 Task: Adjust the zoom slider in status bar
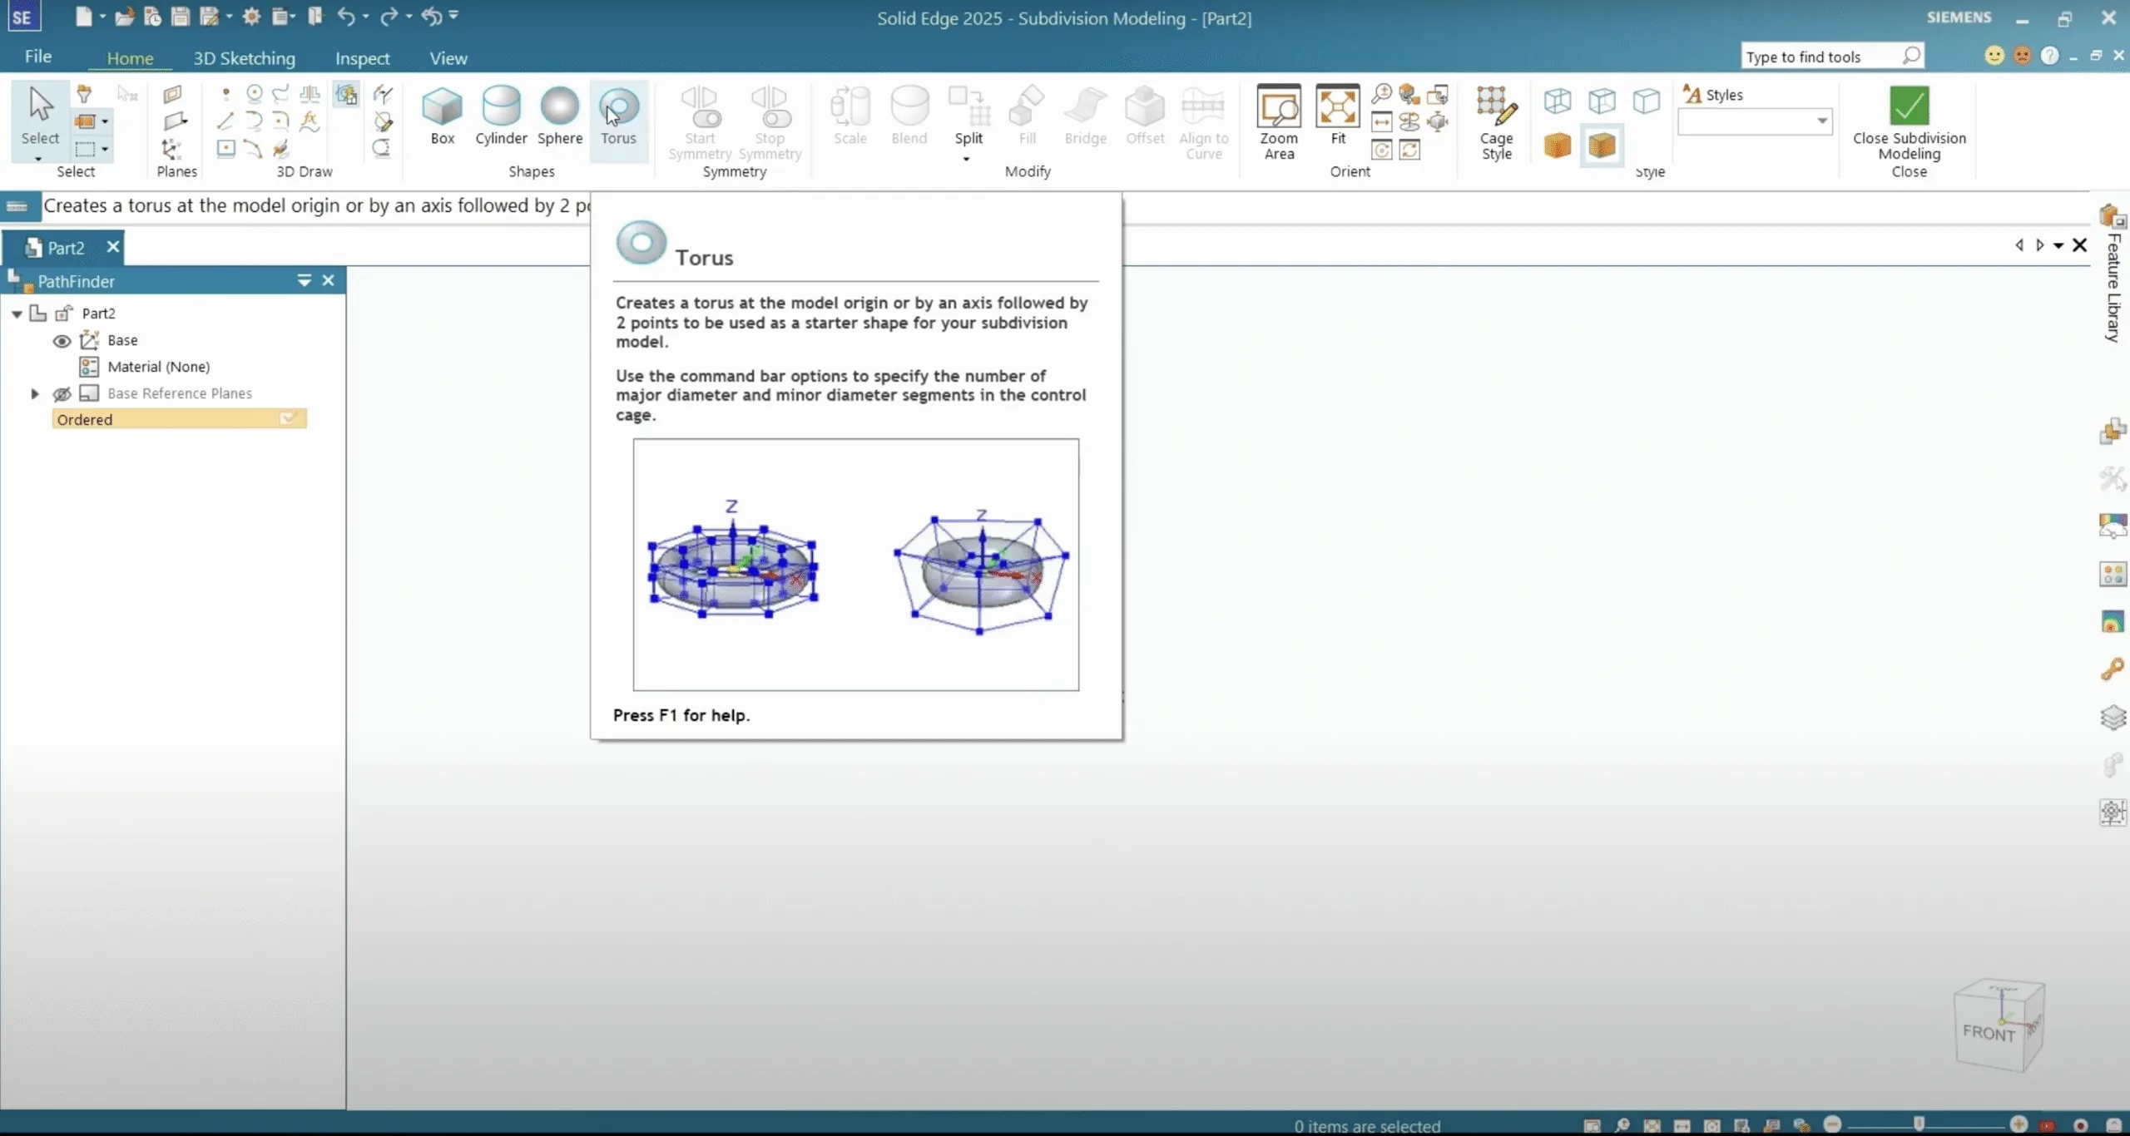click(x=1919, y=1124)
